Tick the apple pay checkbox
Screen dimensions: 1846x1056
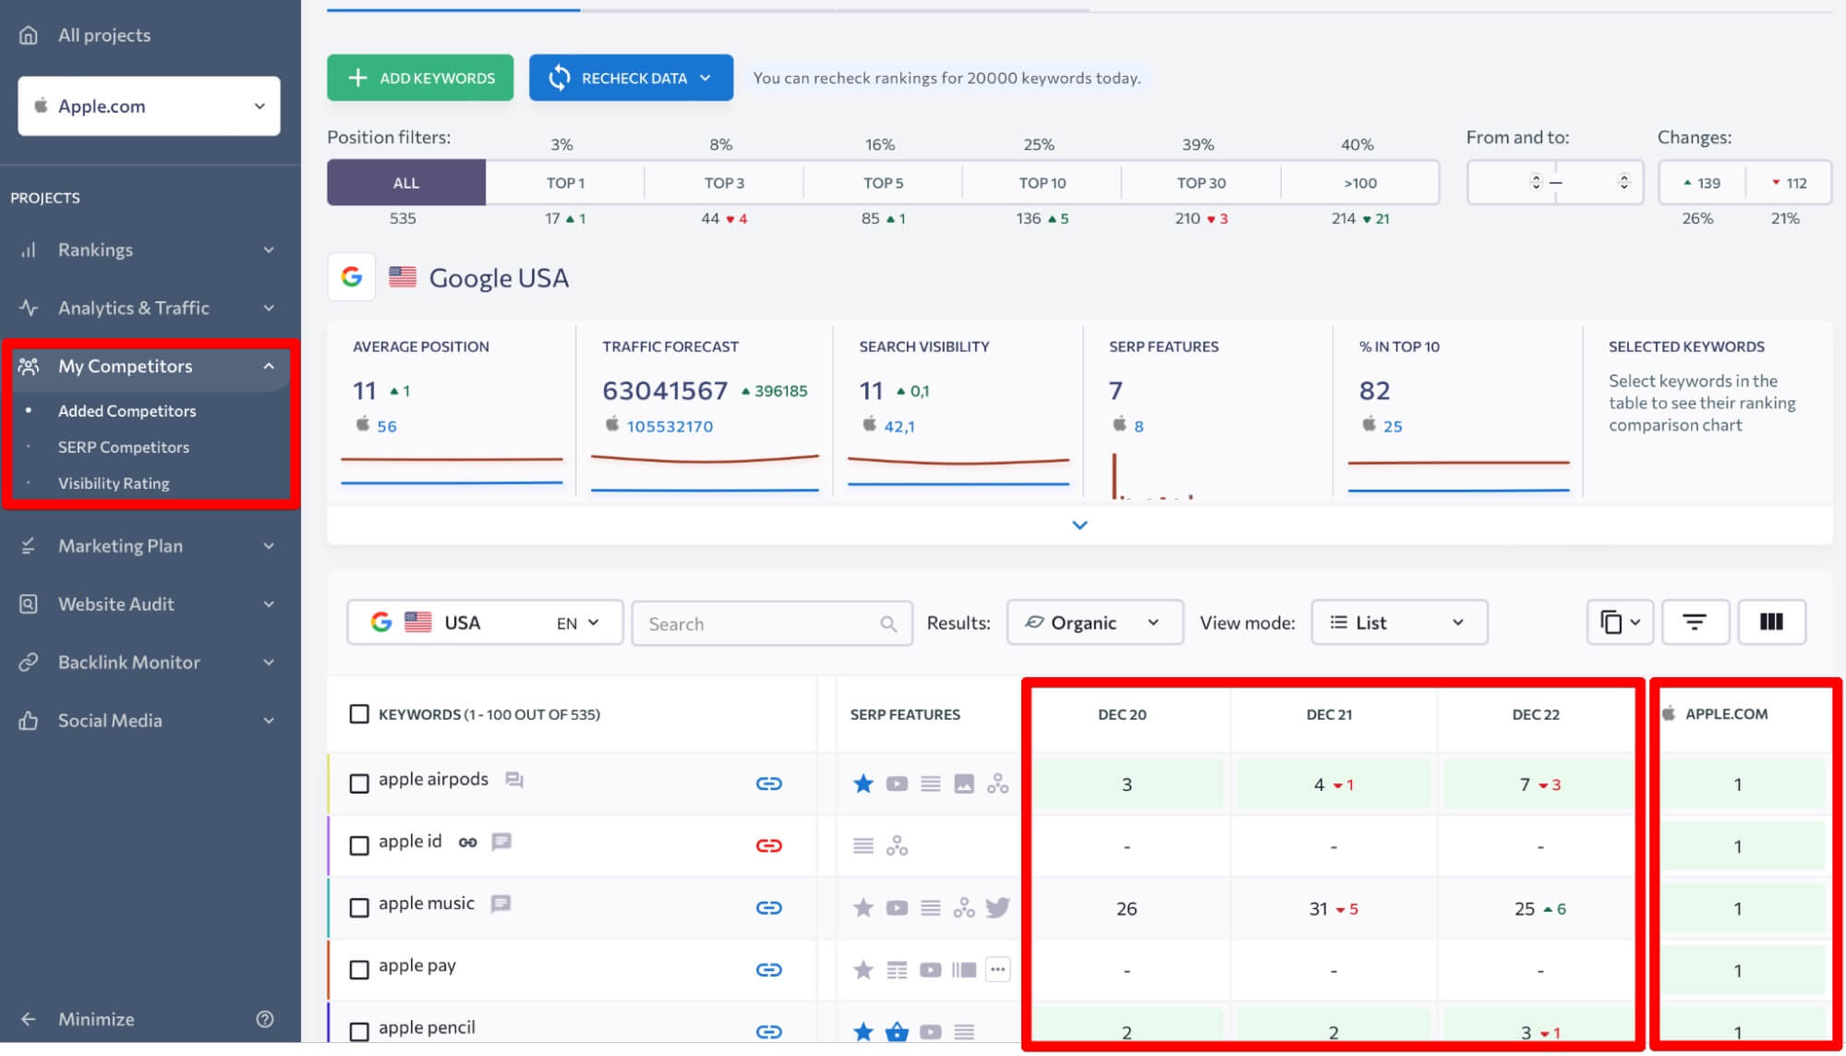359,969
